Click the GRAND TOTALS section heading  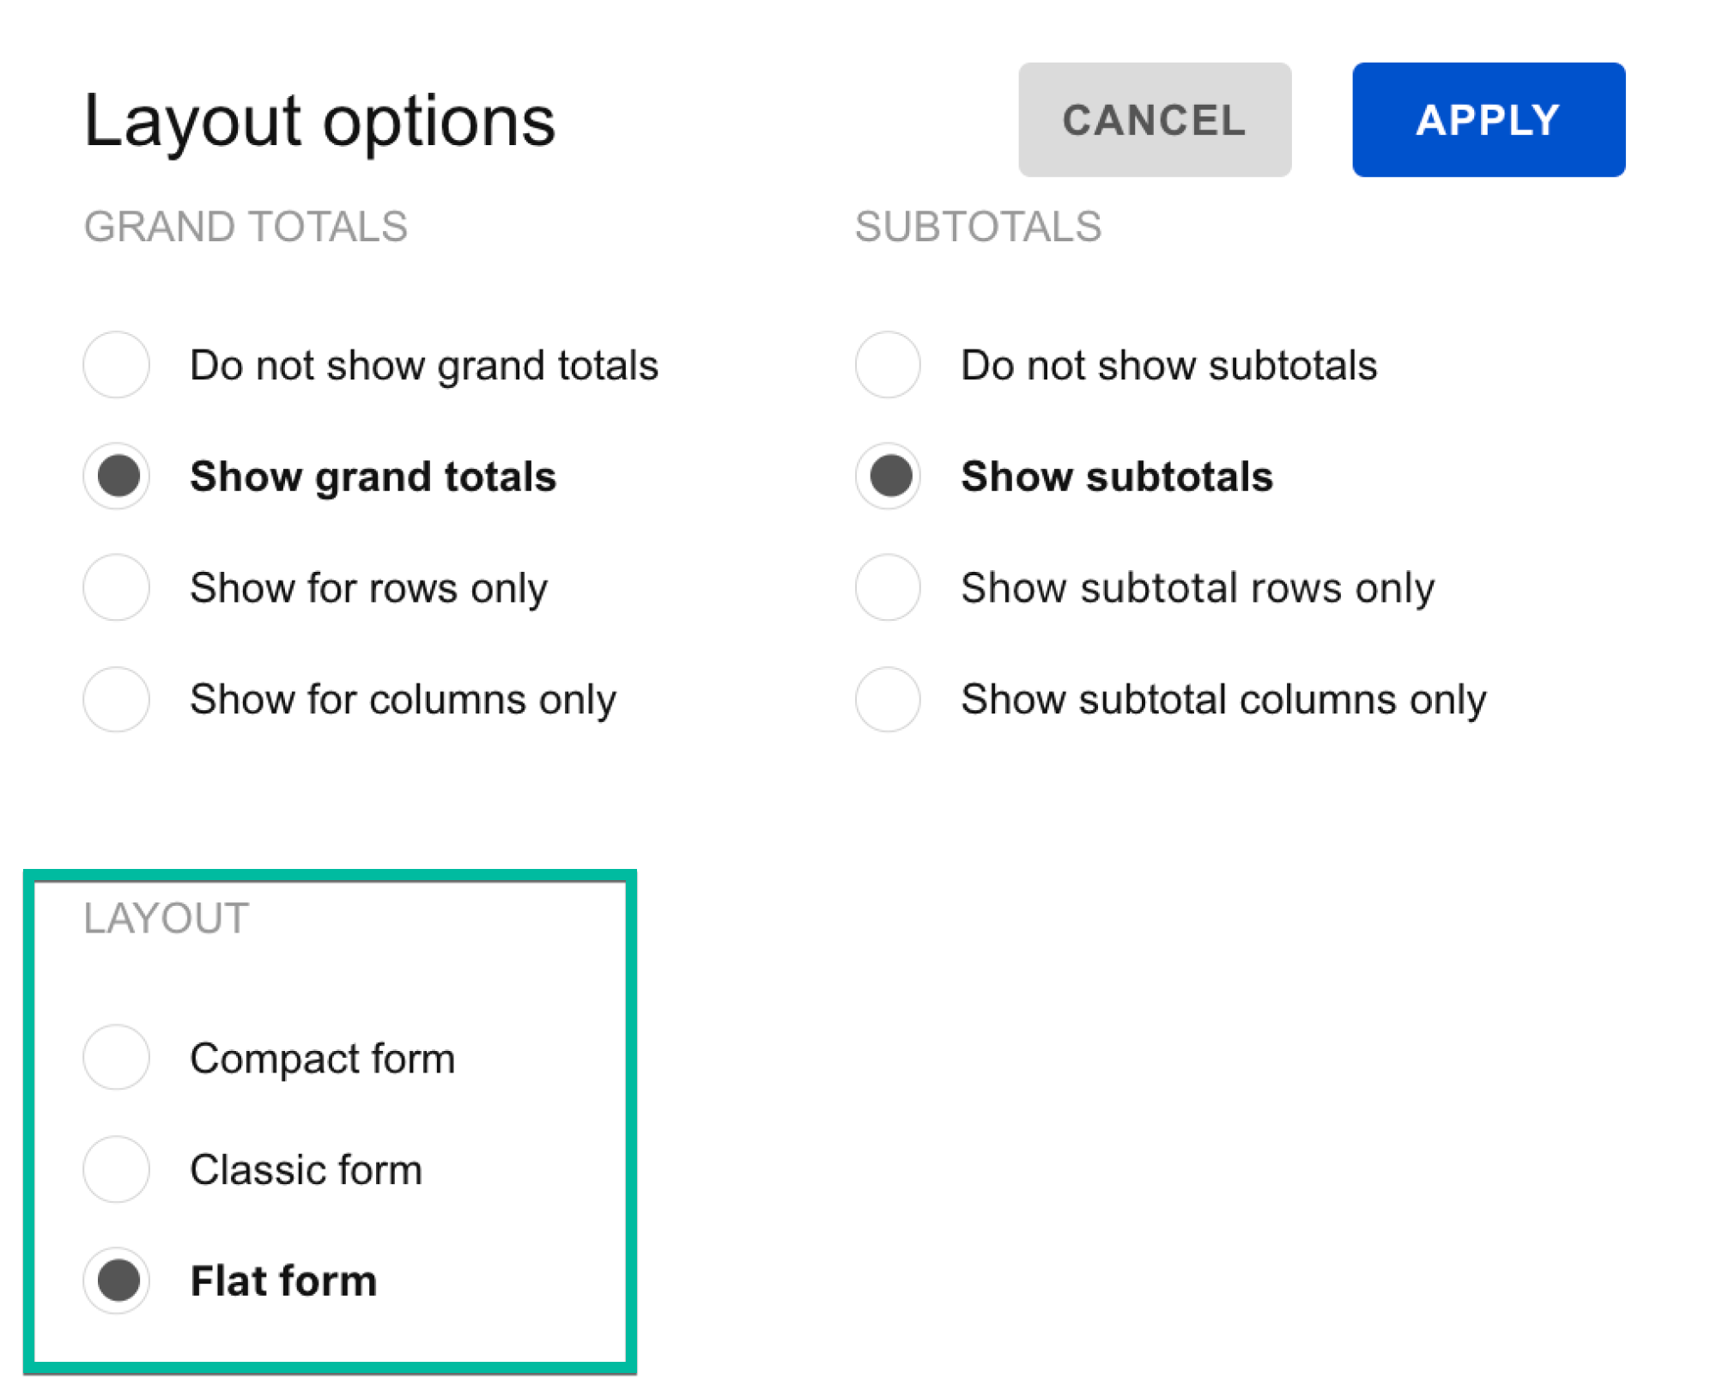pyautogui.click(x=246, y=228)
